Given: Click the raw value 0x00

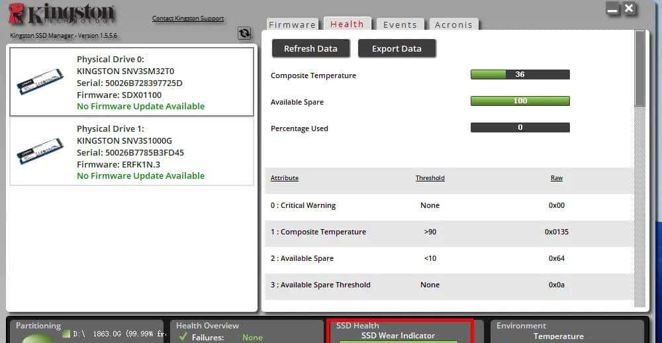Looking at the screenshot, I should [x=557, y=206].
